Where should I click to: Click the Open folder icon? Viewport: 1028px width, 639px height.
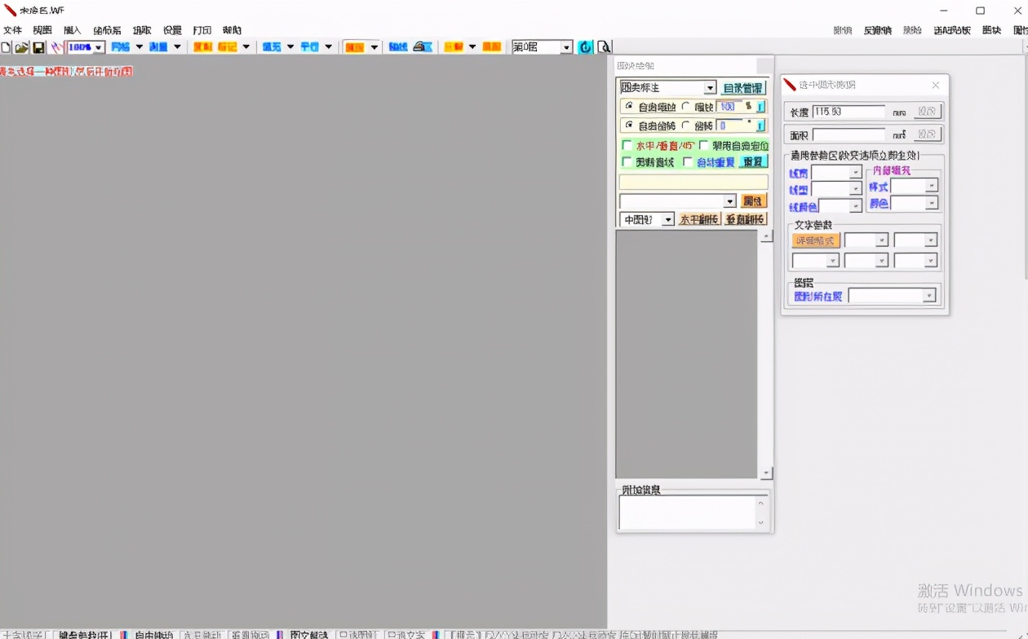21,47
